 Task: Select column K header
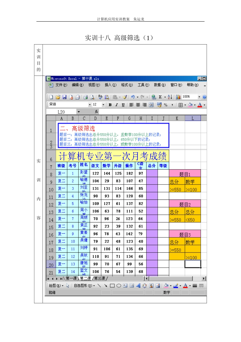[x=177, y=118]
